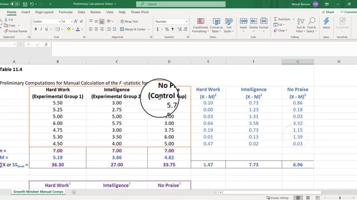This screenshot has width=357, height=200.
Task: Select the Growth Mindset Manual Comps sheet tab
Action: pyautogui.click(x=38, y=192)
